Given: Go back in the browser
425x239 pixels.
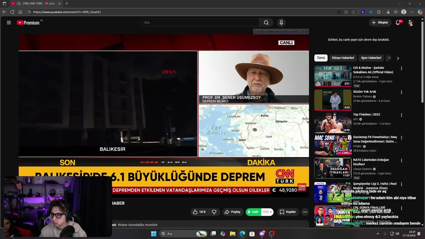Looking at the screenshot, I should (4, 12).
